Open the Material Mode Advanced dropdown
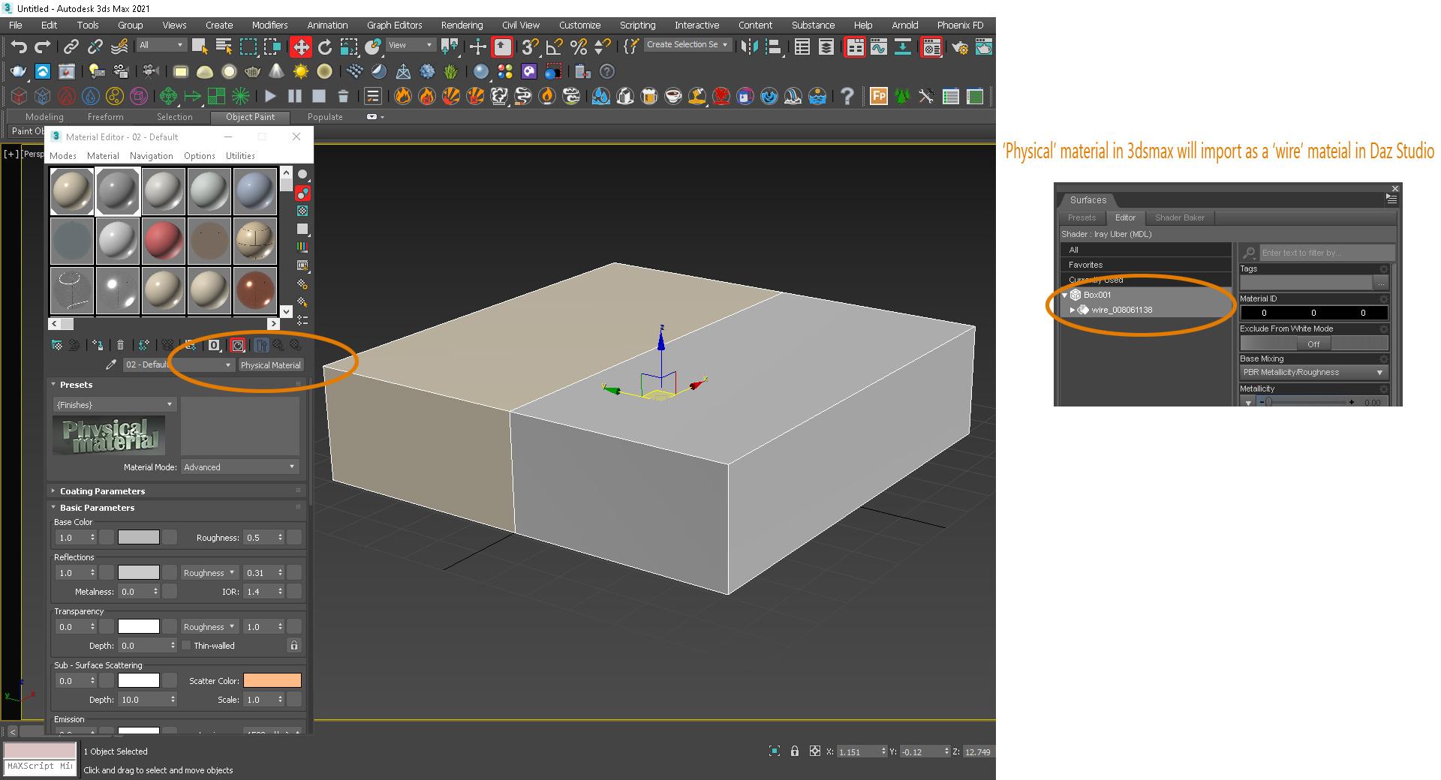Image resolution: width=1441 pixels, height=780 pixels. [239, 467]
